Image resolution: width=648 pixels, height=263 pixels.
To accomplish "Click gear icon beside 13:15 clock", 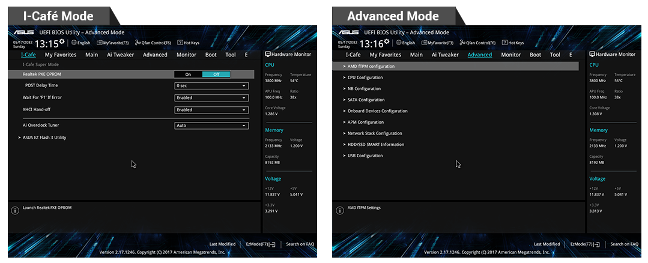I will (62, 41).
